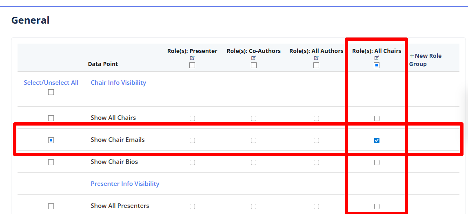The height and width of the screenshot is (214, 468).
Task: Open Presenter Info Visibility section link
Action: click(125, 184)
